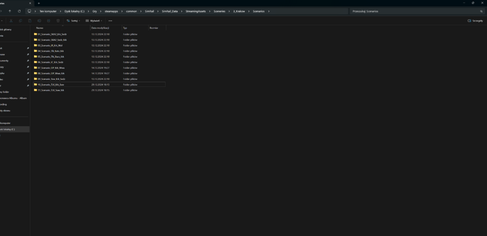Click the See more three-dots toolbar icon
The height and width of the screenshot is (236, 487).
tap(110, 21)
